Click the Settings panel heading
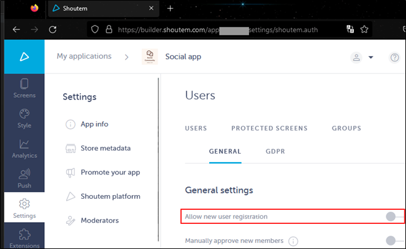The height and width of the screenshot is (249, 406). click(x=80, y=97)
